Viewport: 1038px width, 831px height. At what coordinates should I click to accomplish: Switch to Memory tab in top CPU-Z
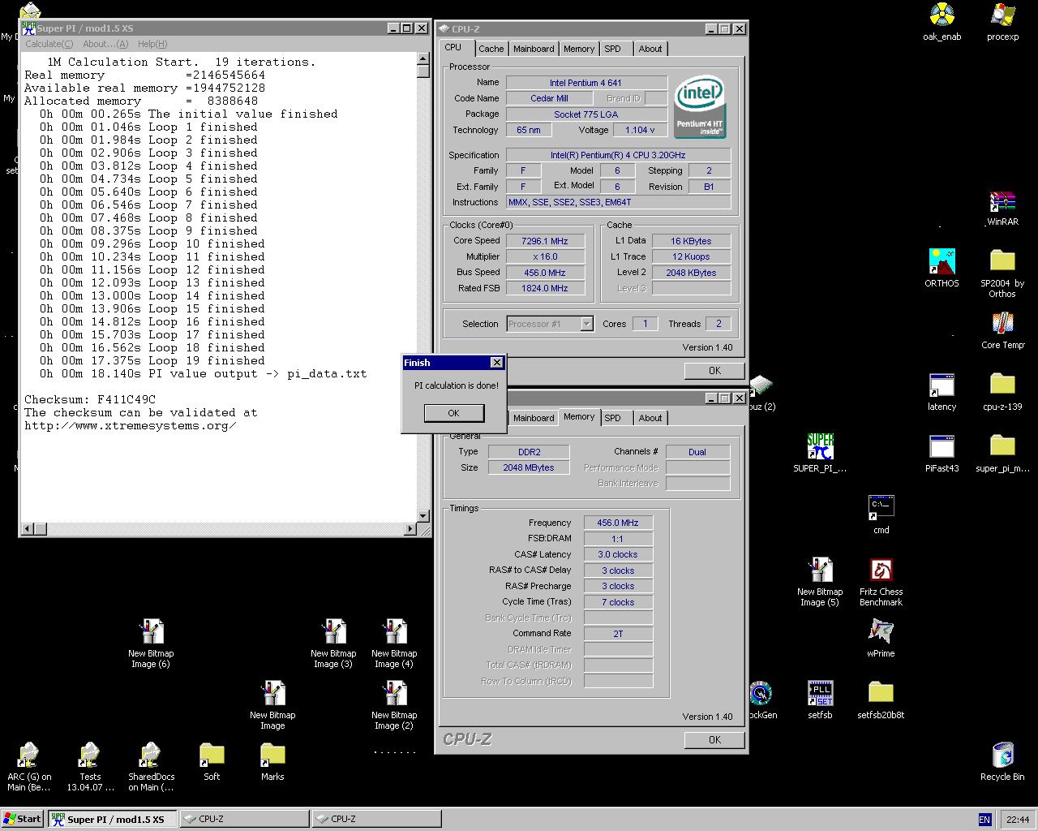click(x=579, y=49)
